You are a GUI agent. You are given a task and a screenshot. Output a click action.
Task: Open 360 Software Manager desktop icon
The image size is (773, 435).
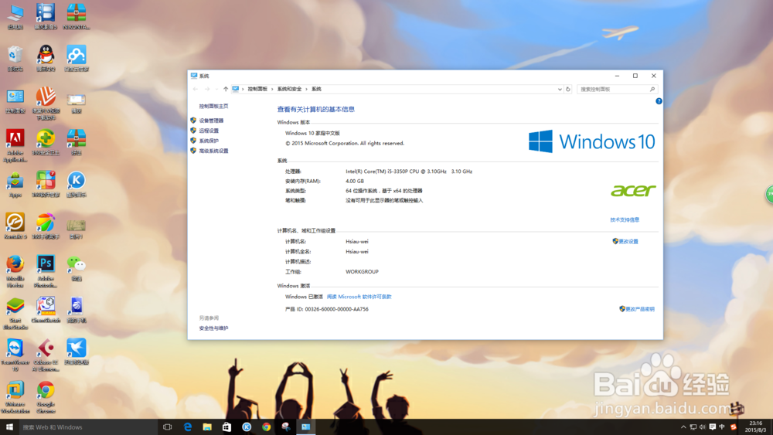coord(46,183)
